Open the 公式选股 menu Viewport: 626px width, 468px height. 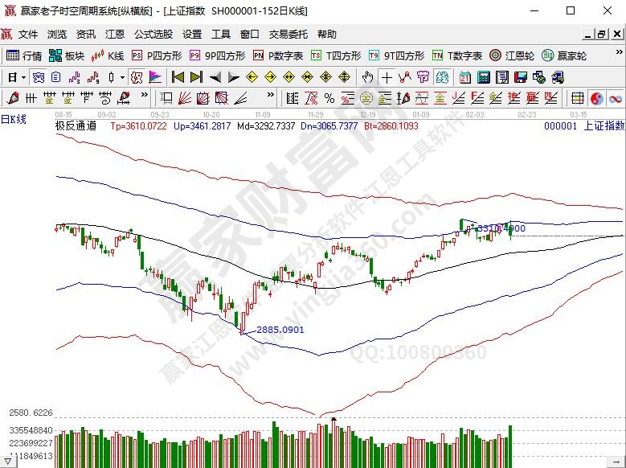coord(153,35)
